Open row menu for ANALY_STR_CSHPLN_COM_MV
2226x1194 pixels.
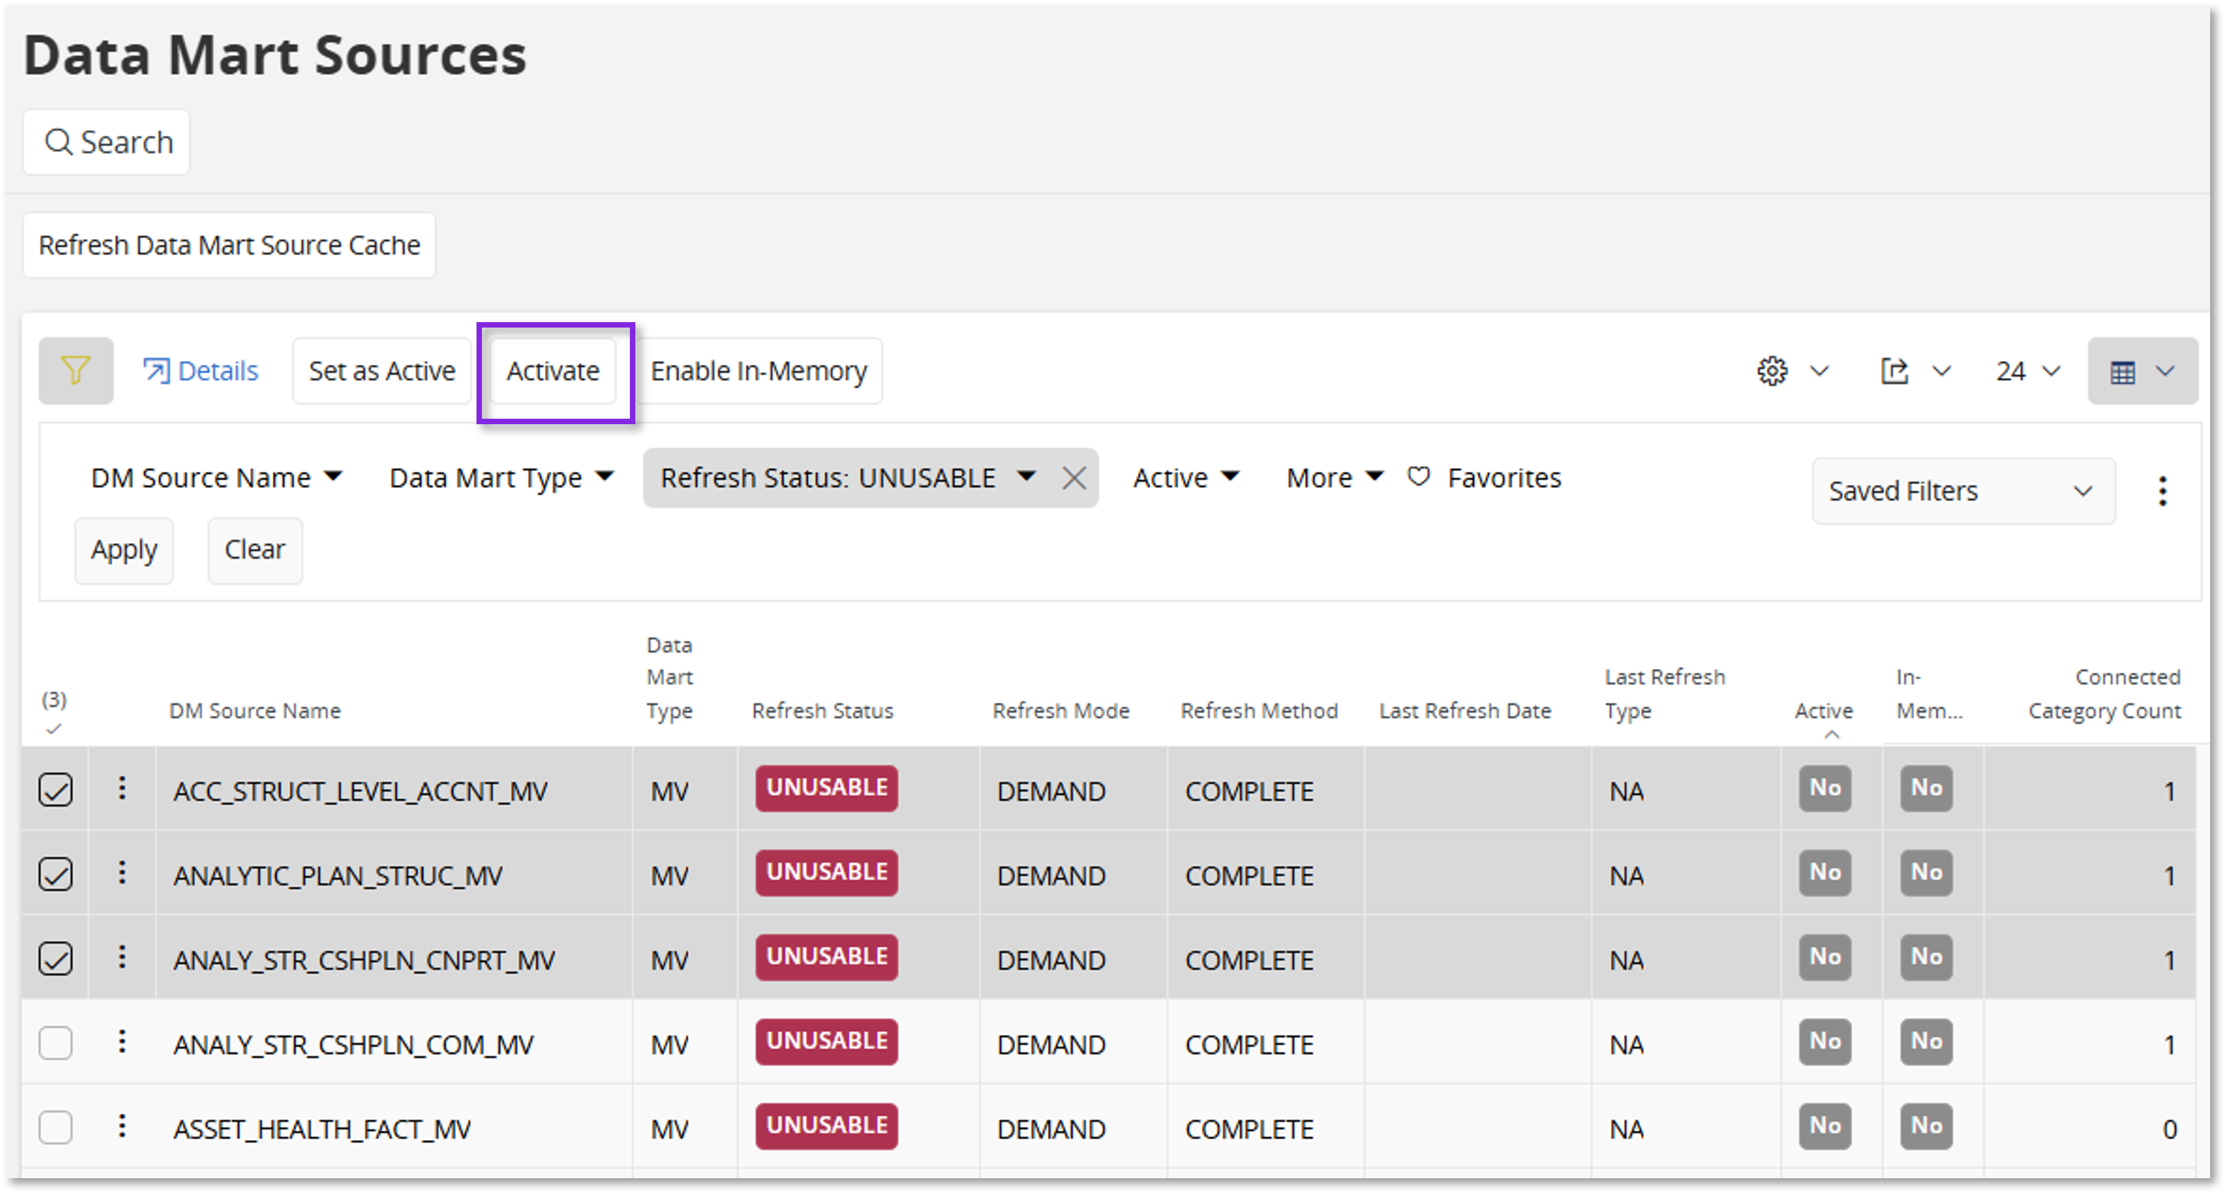[122, 1042]
